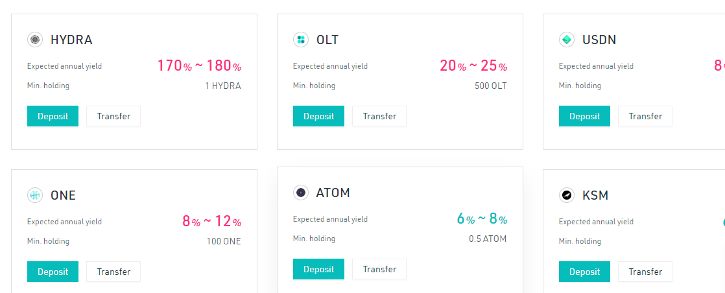Transfer KSM tokens
This screenshot has height=293, width=725.
coord(645,272)
